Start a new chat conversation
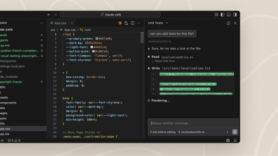Screen dimensions: 278x156 (228, 23)
